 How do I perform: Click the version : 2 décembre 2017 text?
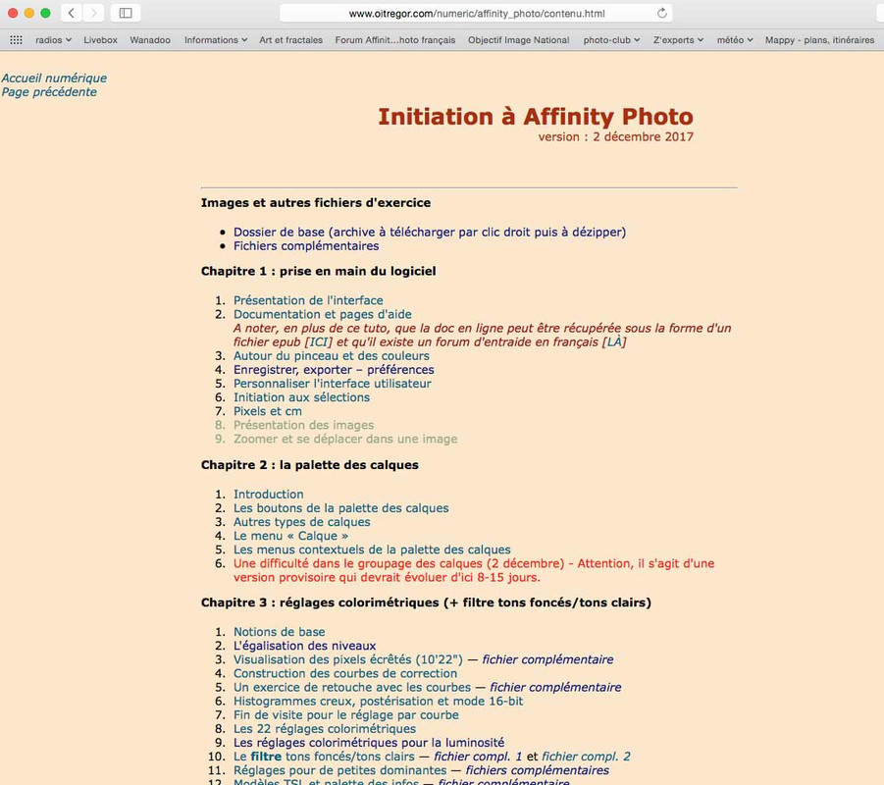[x=615, y=136]
